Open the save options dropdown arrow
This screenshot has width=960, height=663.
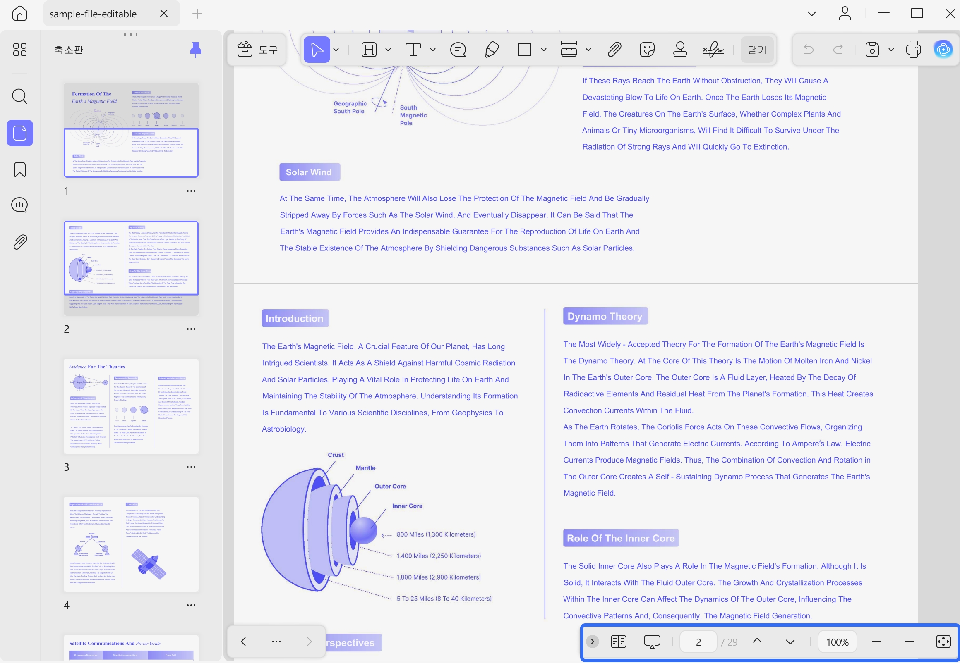(891, 50)
